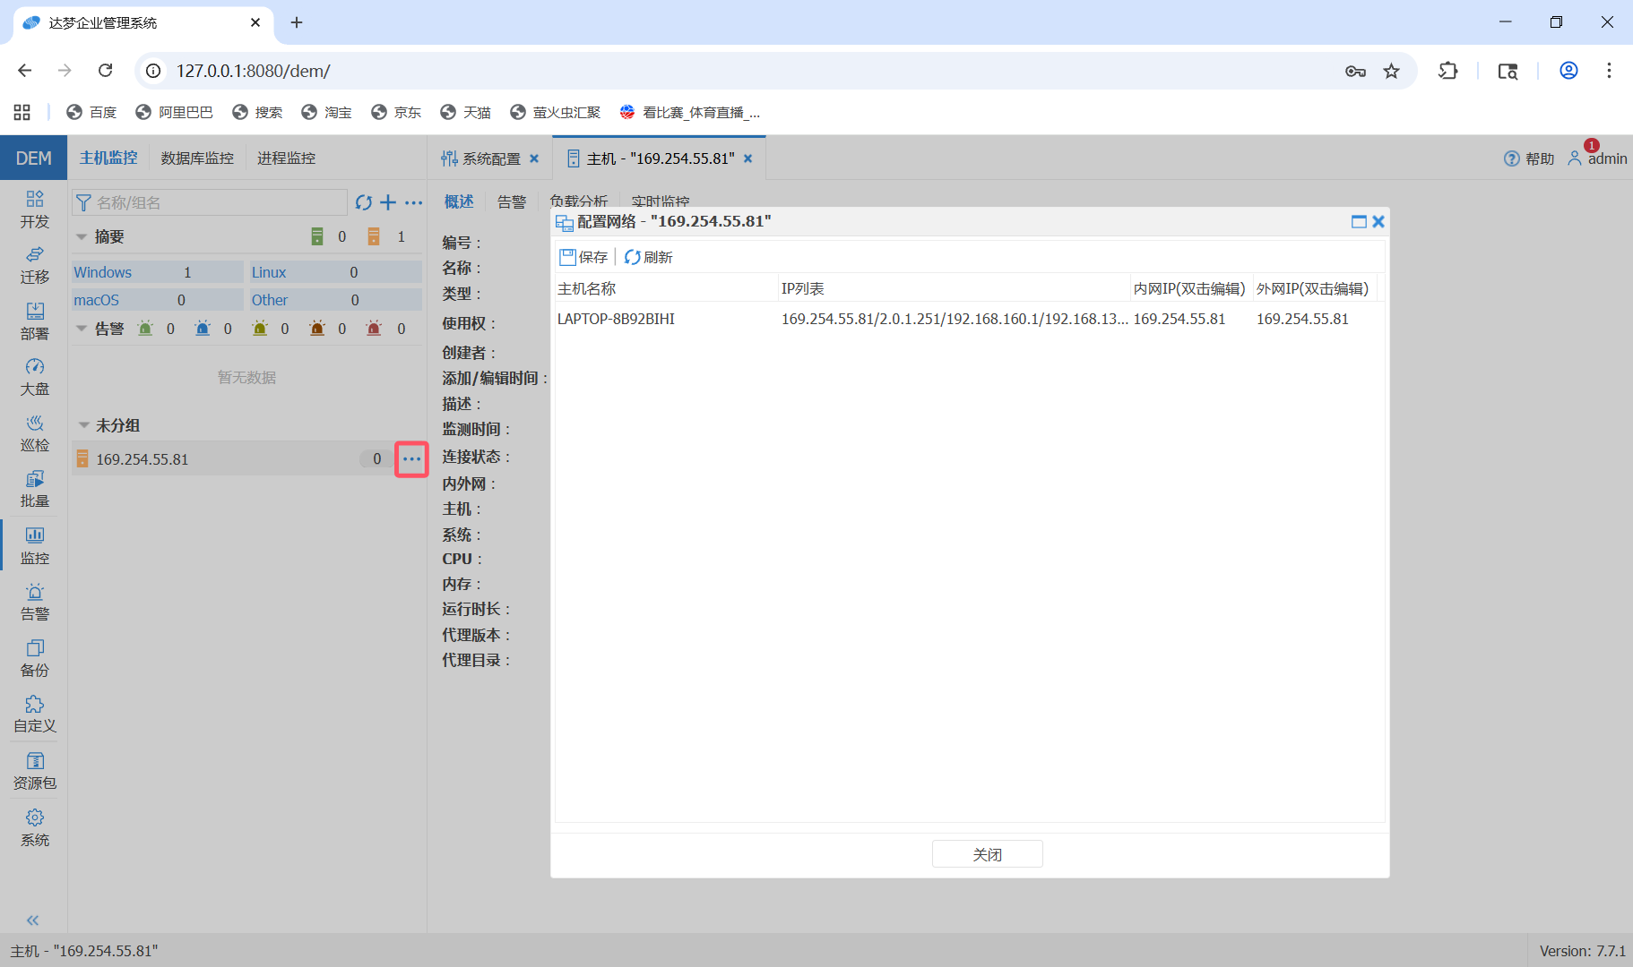Filter hosts by Other count
Screen dimensions: 1633x967
(334, 300)
